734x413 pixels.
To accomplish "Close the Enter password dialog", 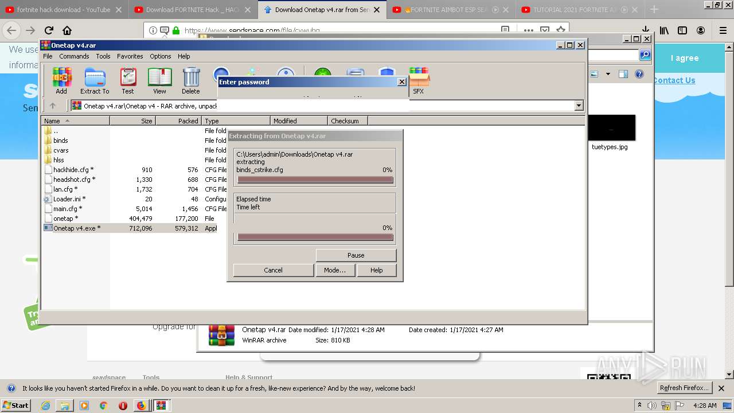I will (401, 82).
